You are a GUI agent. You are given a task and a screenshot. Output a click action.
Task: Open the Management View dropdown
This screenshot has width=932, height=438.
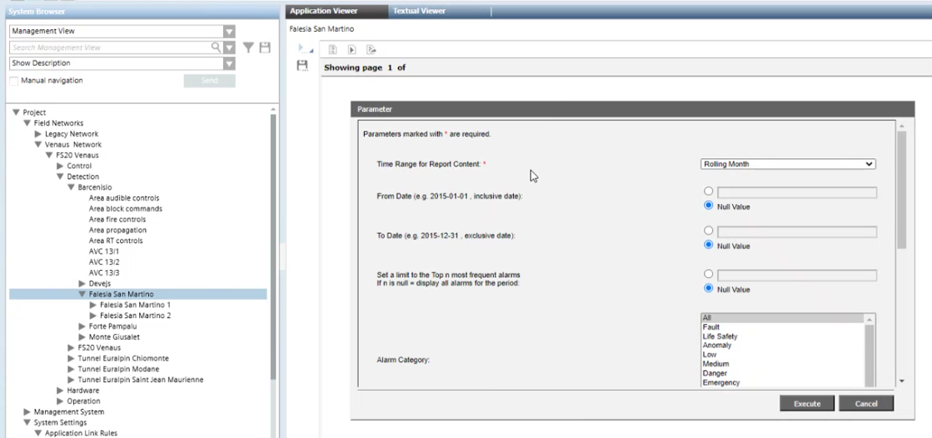coord(122,32)
